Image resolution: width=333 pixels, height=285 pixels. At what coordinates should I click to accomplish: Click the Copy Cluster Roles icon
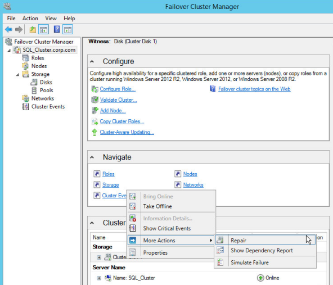tap(94, 121)
